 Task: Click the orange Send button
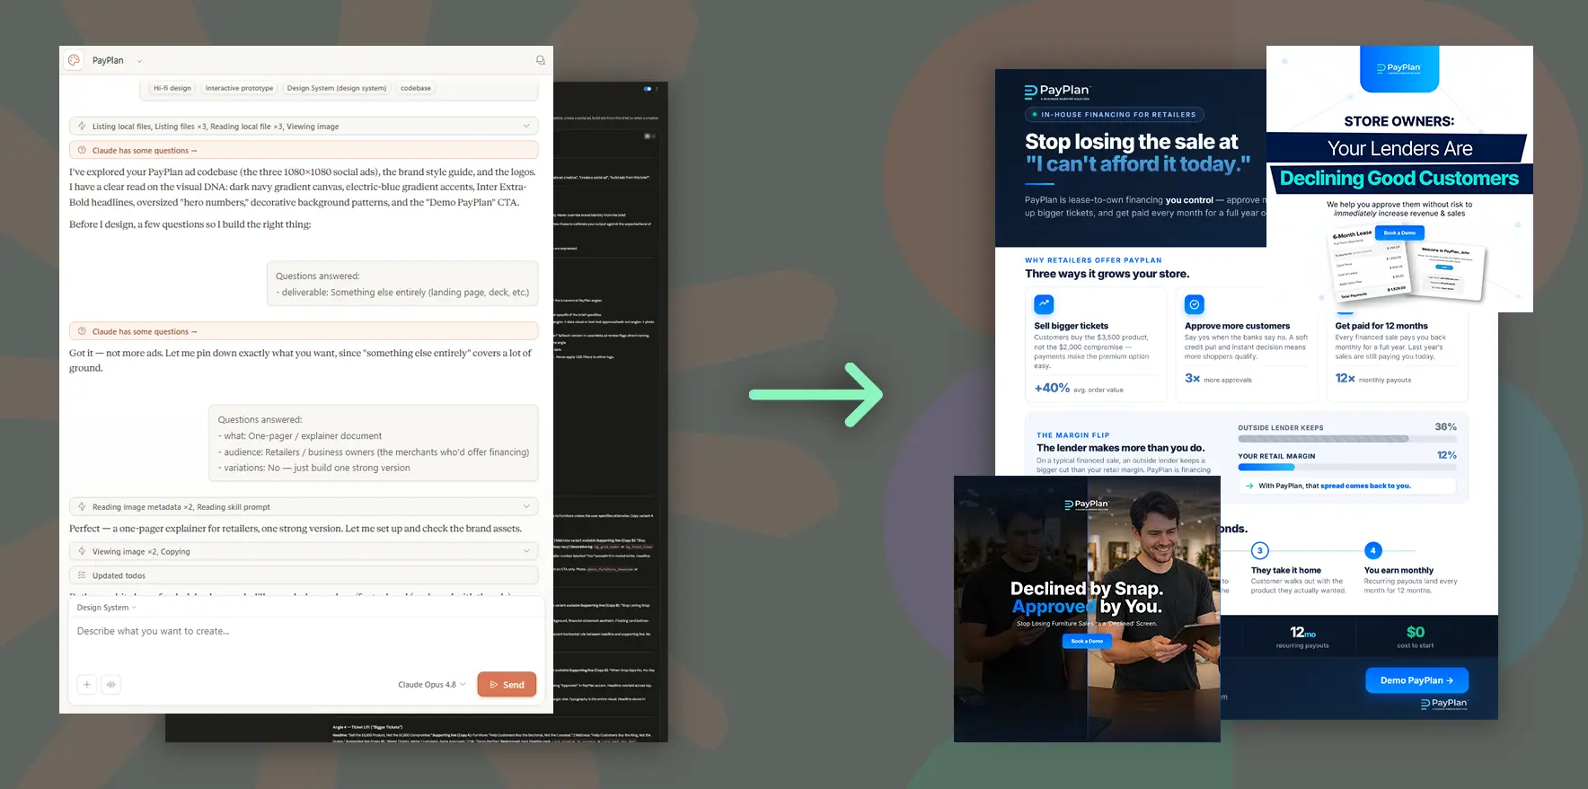(507, 684)
